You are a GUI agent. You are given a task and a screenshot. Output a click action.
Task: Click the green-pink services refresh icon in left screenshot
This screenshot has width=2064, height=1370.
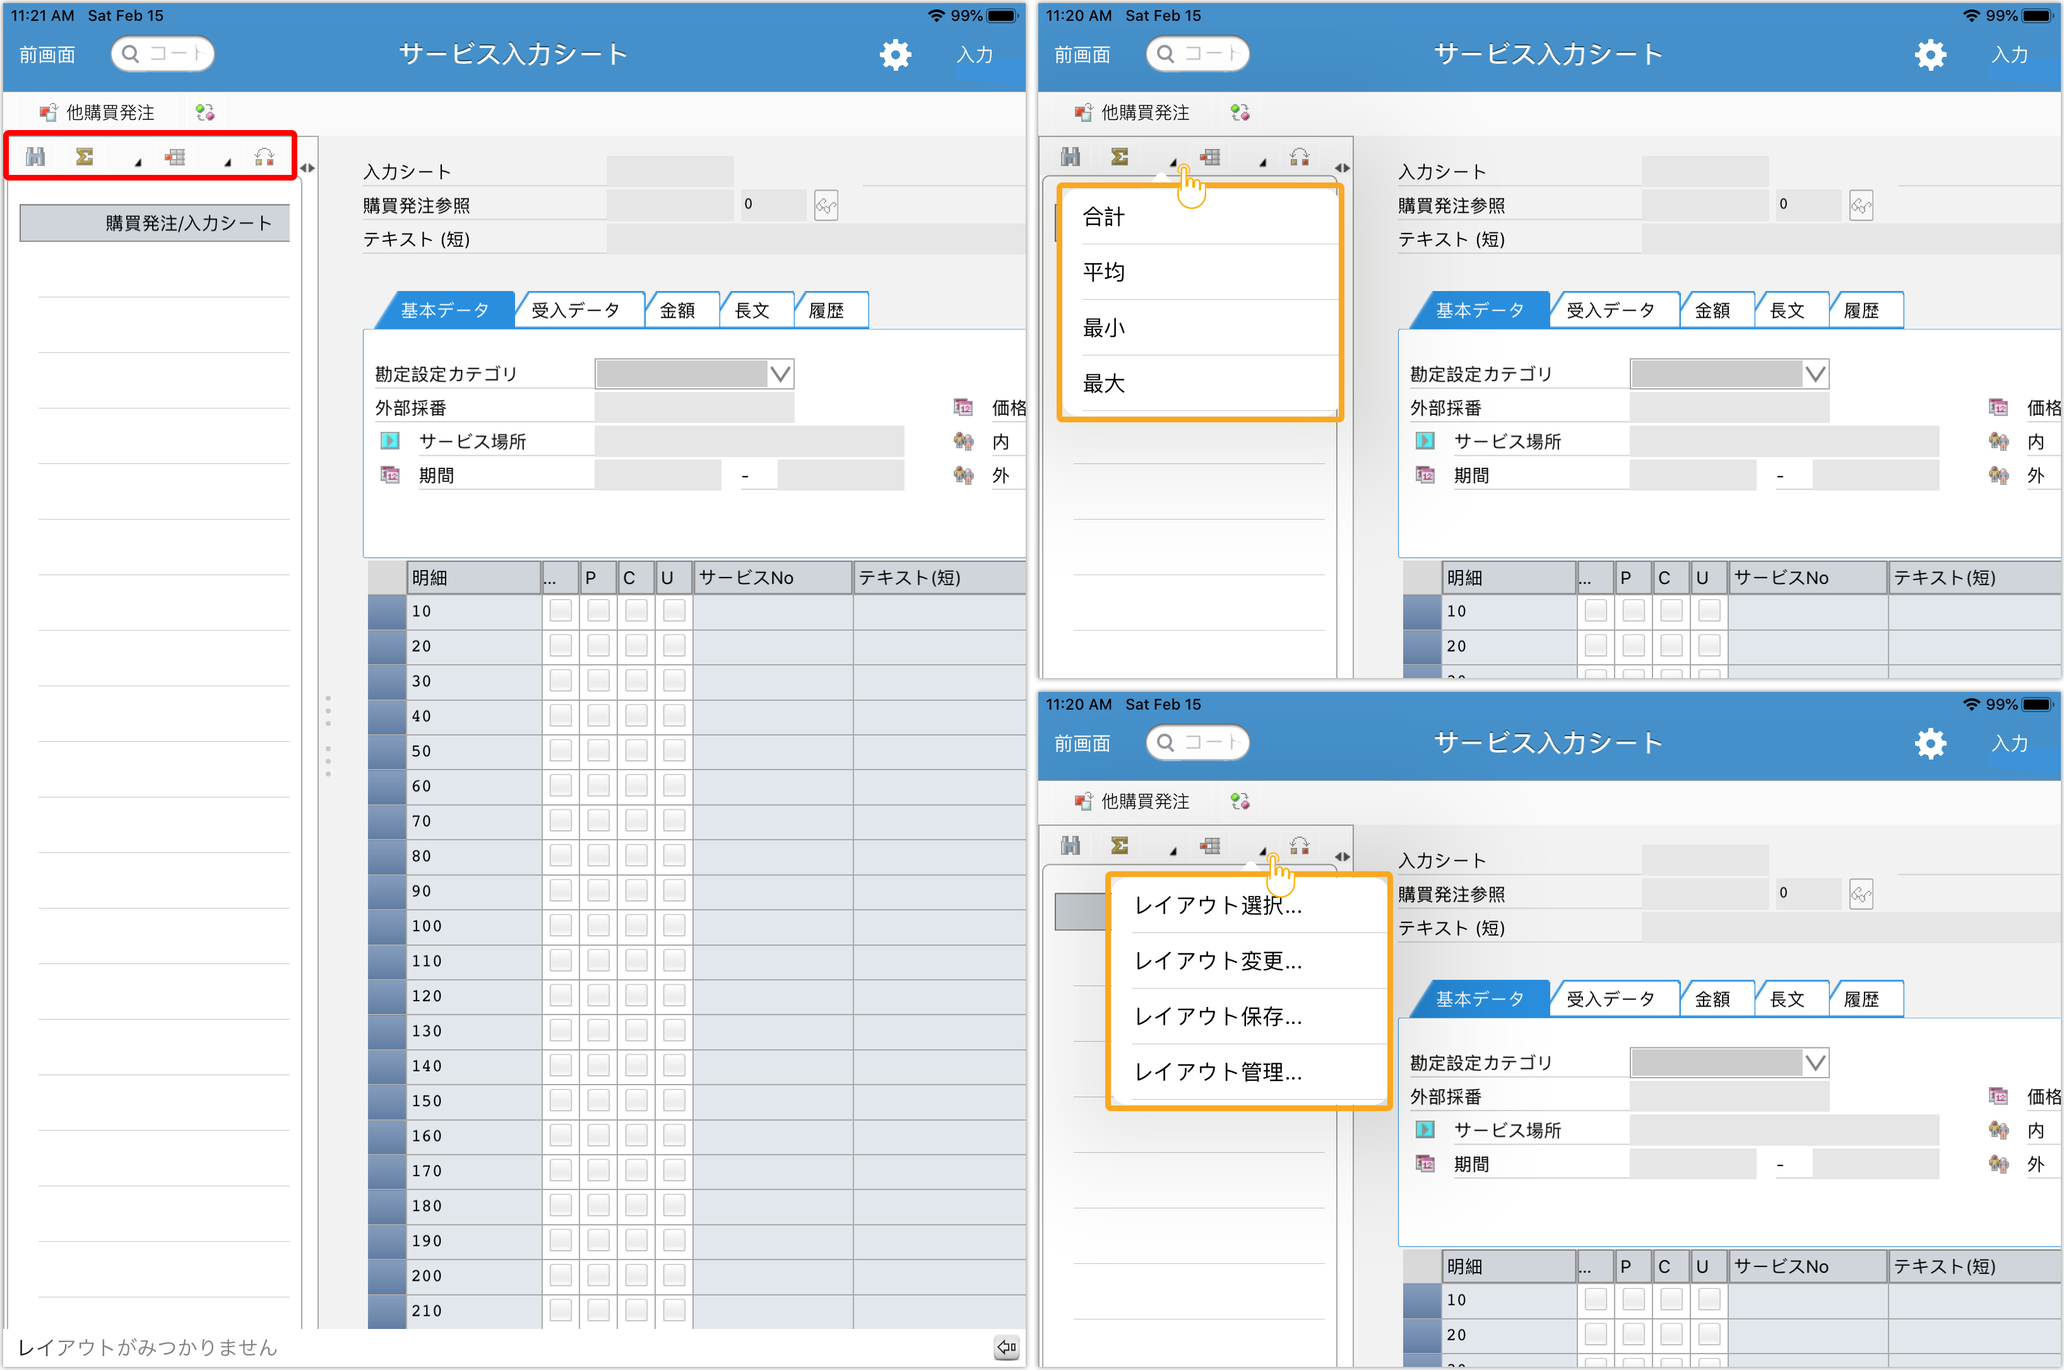pos(205,113)
